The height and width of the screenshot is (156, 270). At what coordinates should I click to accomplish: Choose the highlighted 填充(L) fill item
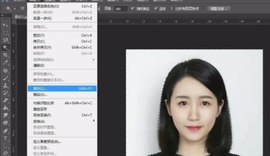pyautogui.click(x=62, y=88)
